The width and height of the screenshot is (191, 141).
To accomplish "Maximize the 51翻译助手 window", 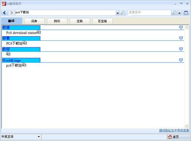I will [181, 4].
